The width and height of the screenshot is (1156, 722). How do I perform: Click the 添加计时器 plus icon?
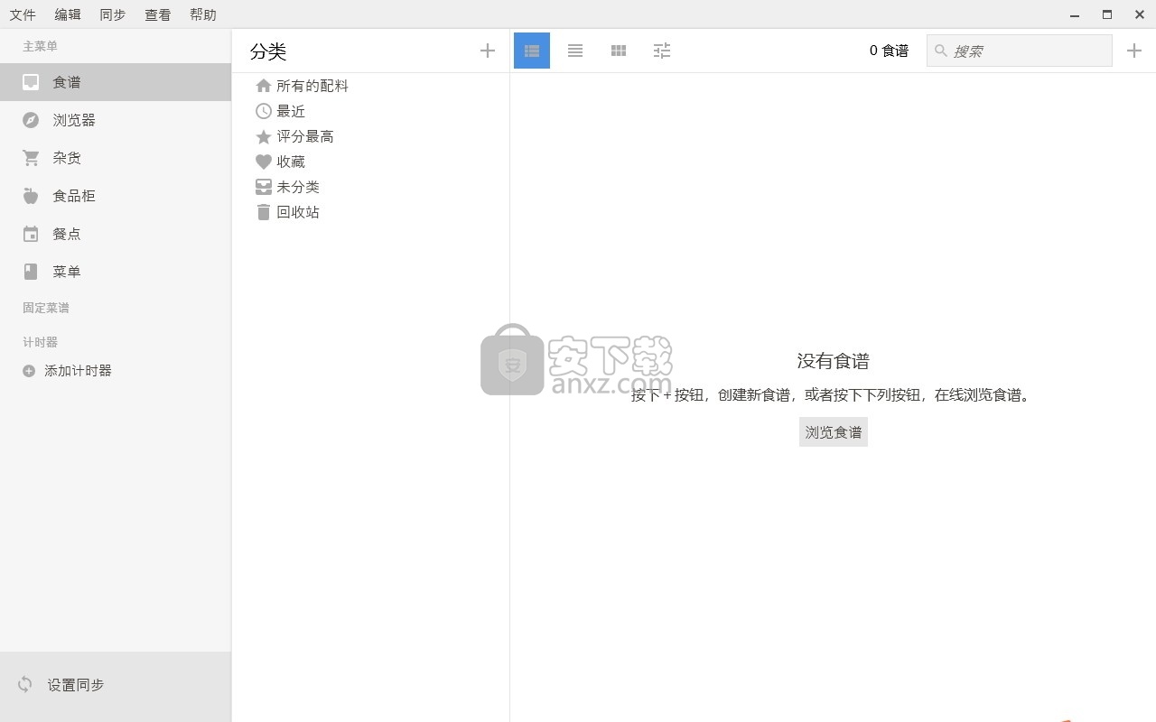coord(29,371)
